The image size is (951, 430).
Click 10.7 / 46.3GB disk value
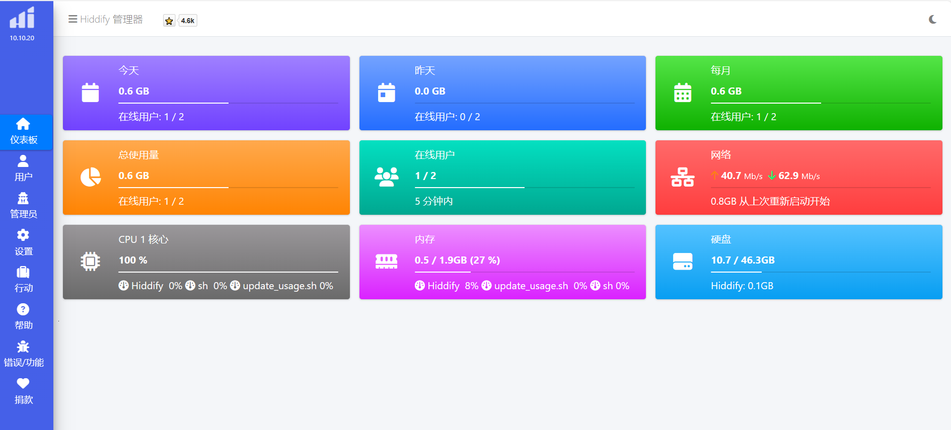pos(743,260)
